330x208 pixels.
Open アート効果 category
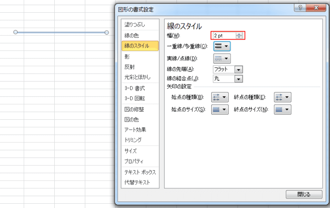[140, 130]
